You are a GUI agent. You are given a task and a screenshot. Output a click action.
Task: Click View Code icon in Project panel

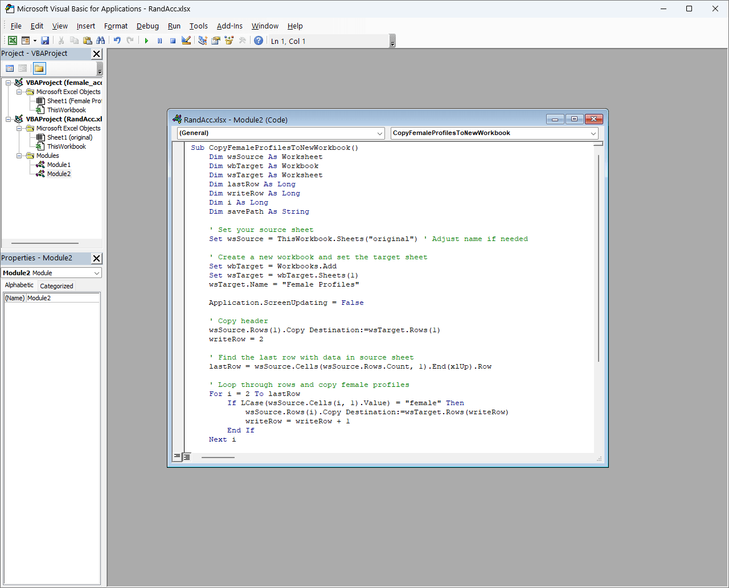10,68
